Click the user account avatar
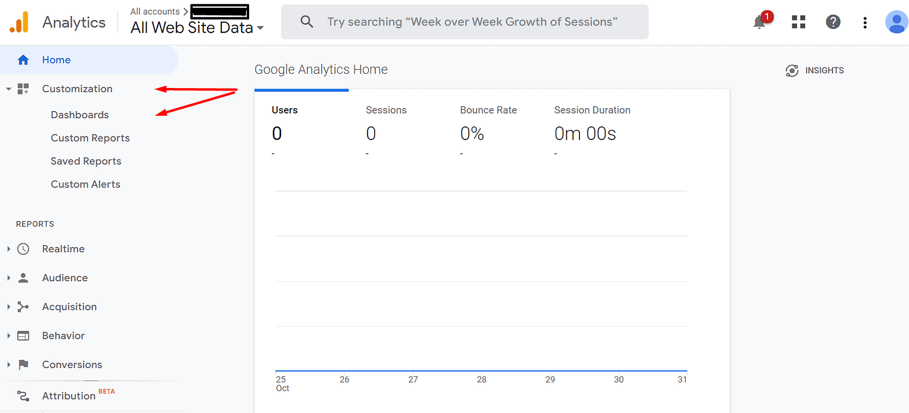The height and width of the screenshot is (413, 909). (896, 22)
